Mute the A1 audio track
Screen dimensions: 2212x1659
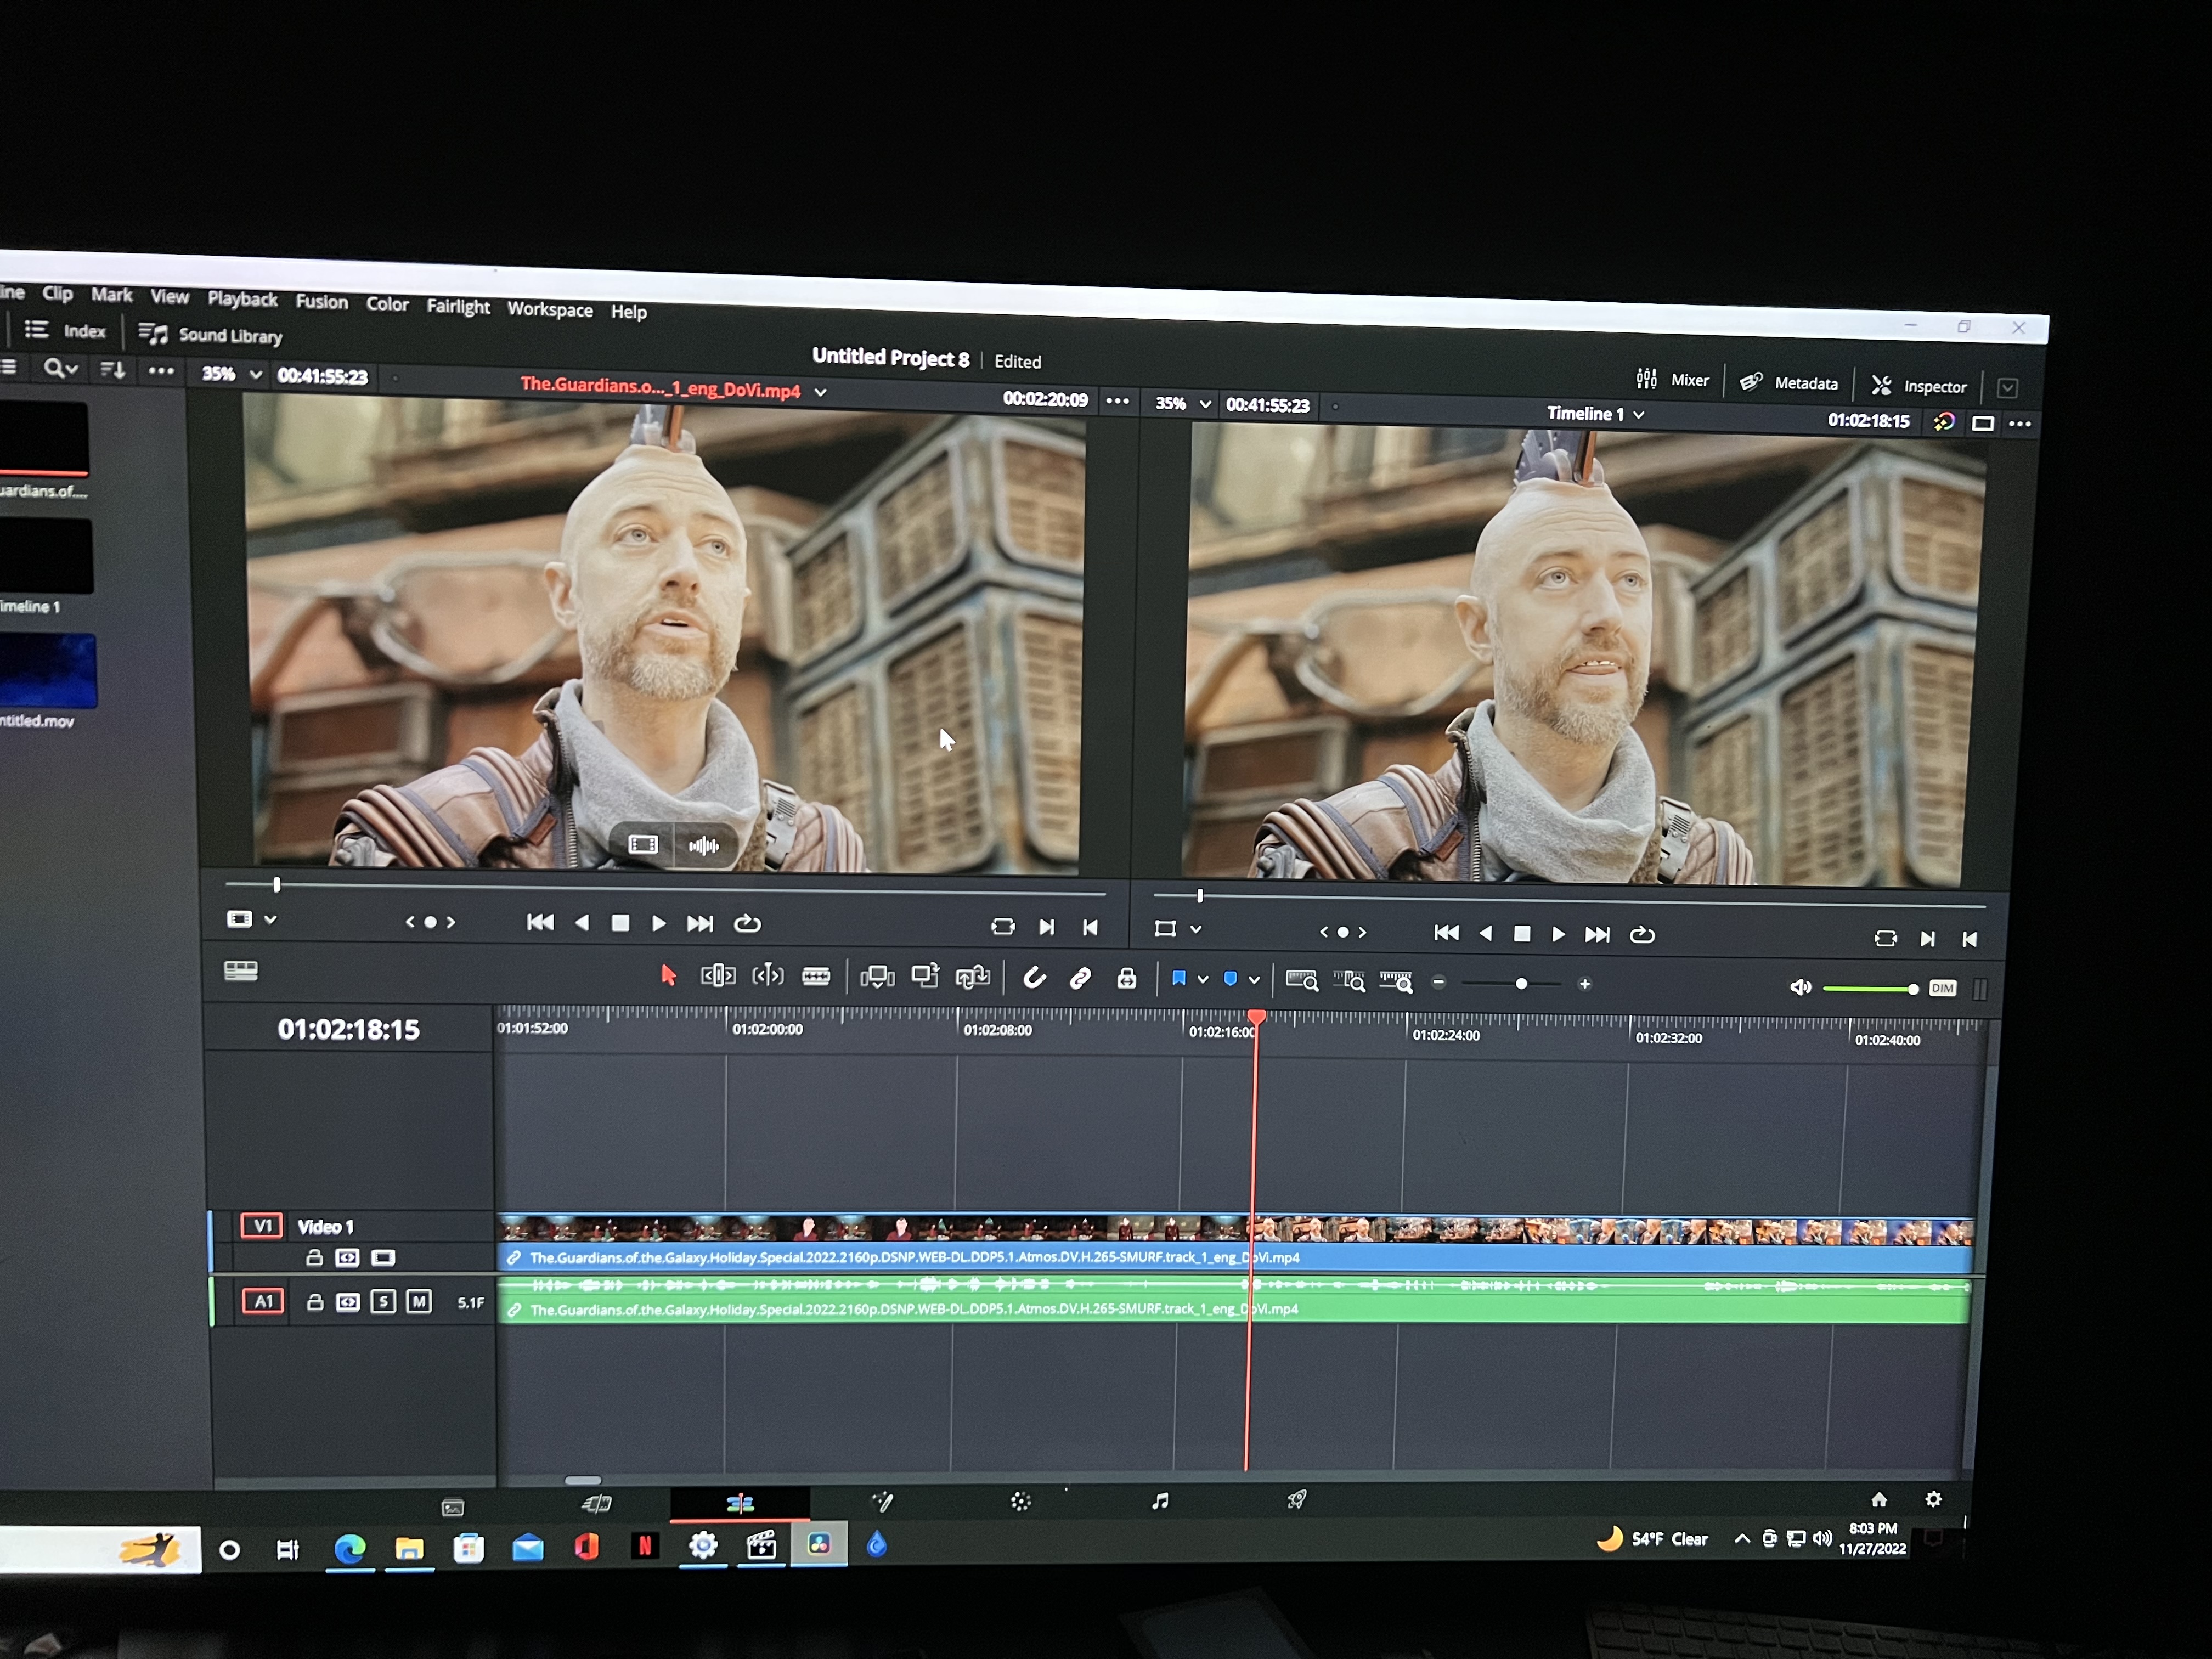point(419,1302)
